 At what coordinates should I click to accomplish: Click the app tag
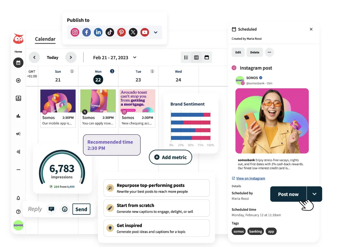(271, 231)
